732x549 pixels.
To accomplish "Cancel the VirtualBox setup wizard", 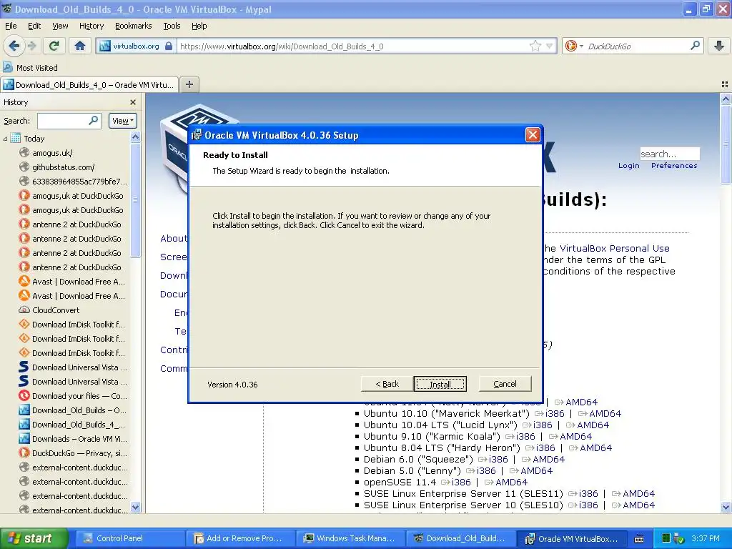I will click(505, 384).
